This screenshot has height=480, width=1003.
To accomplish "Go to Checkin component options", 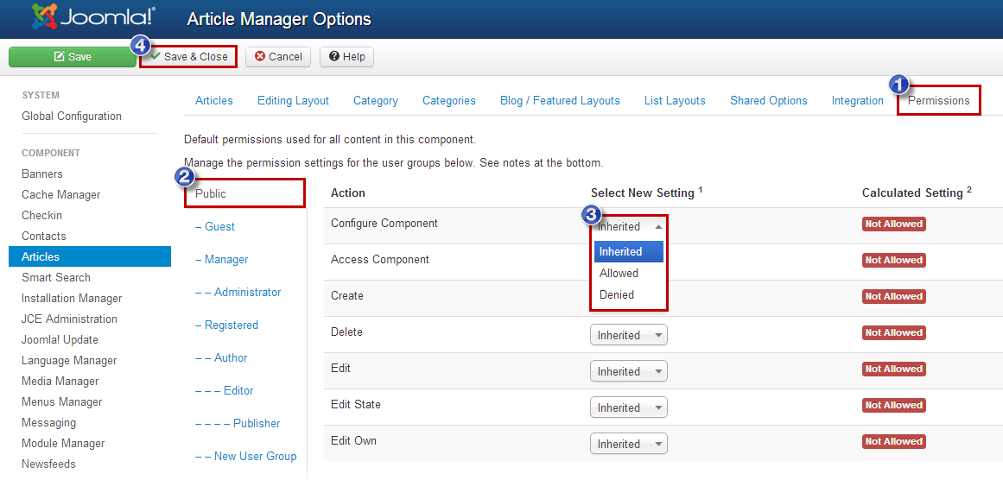I will (41, 215).
